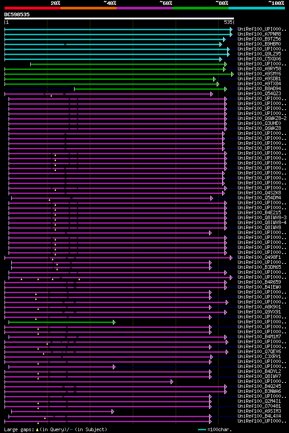
Task: Select the UniRef100_O70481 label
Action: click(259, 406)
